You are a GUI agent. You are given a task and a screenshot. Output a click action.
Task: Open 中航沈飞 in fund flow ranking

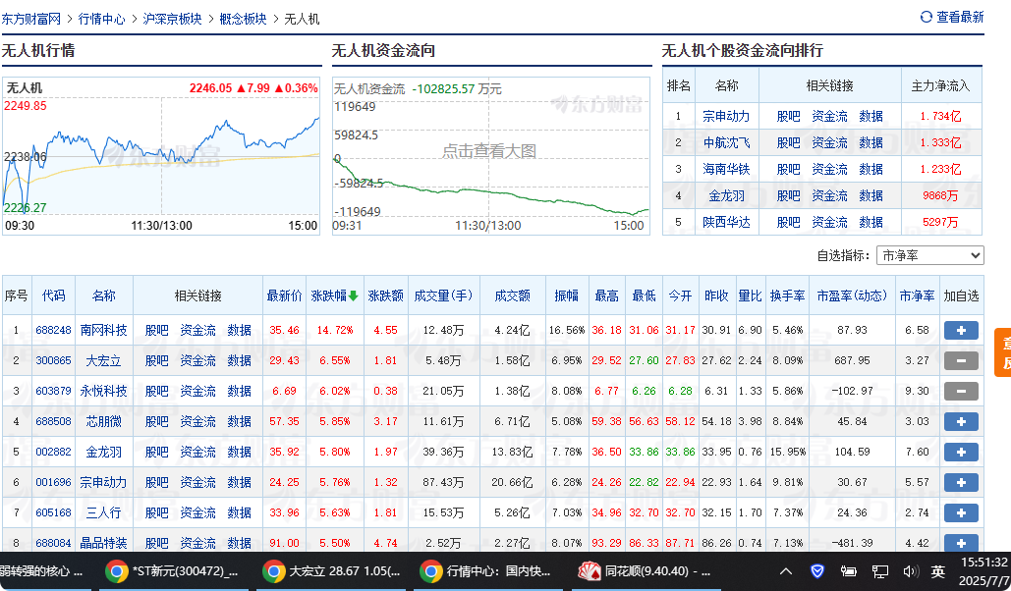[726, 142]
